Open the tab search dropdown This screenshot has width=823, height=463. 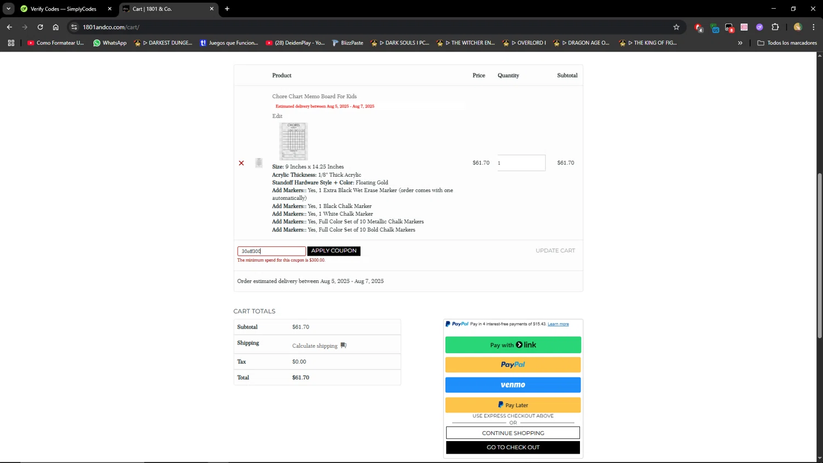(8, 9)
